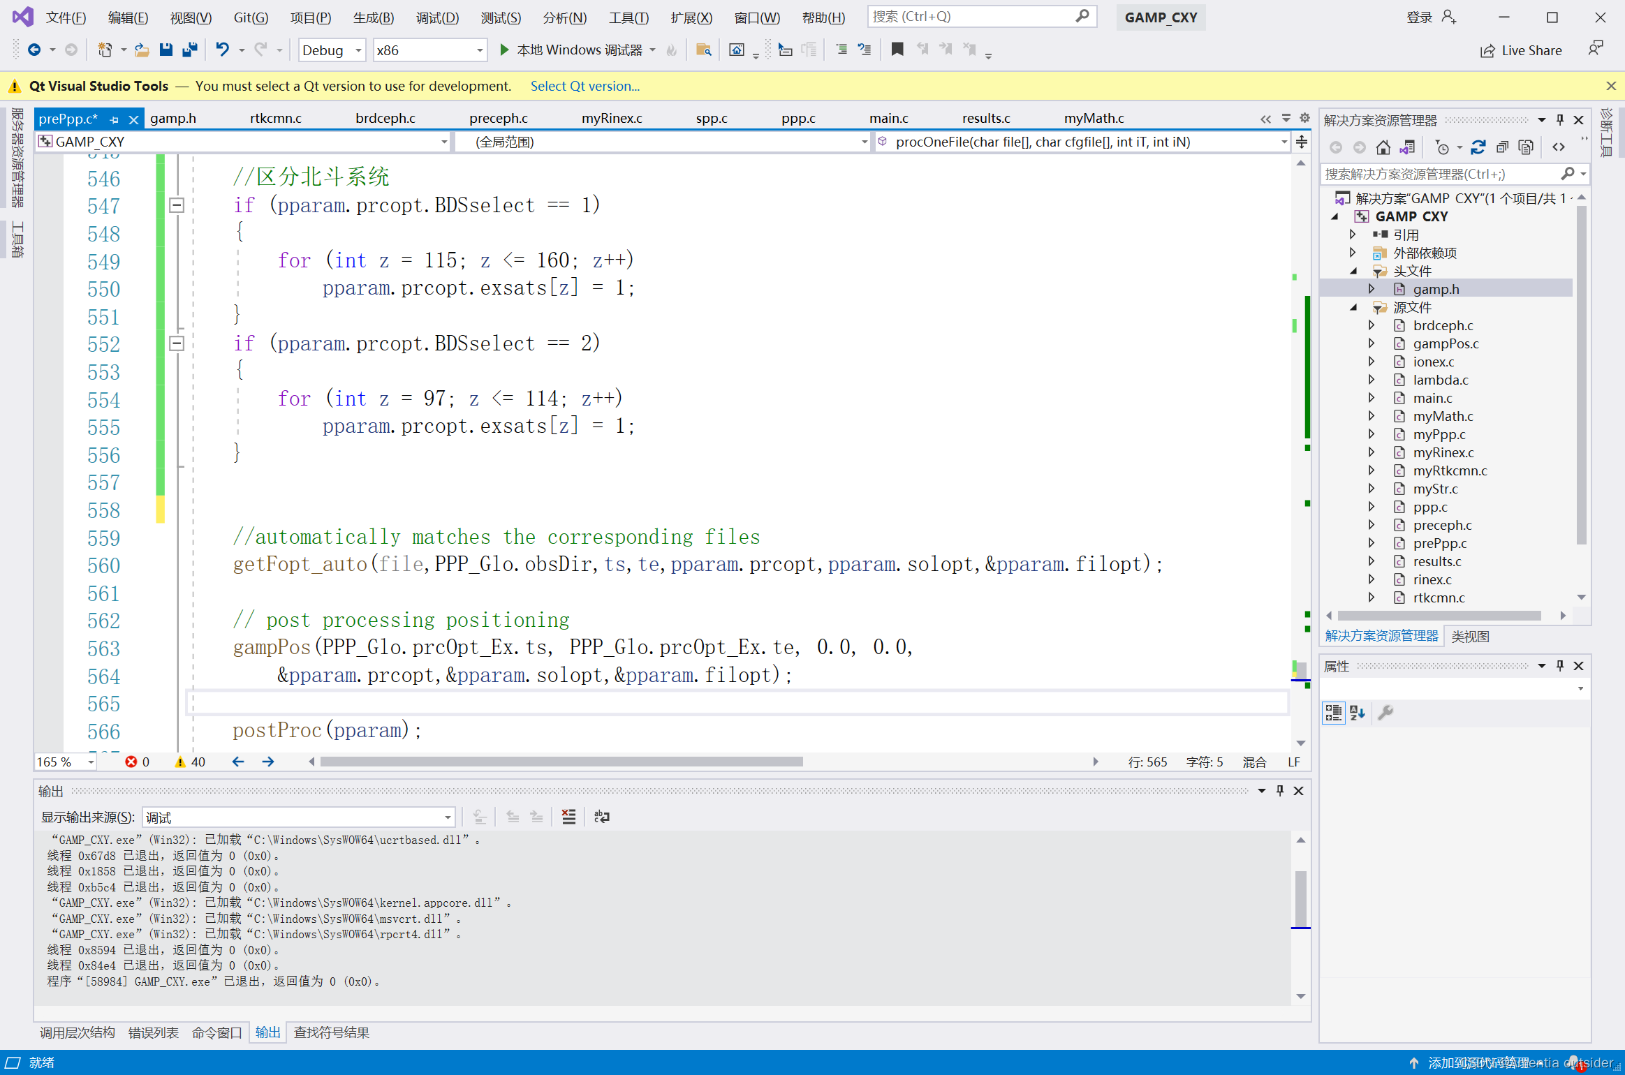Open the Debug configuration dropdown
Viewport: 1625px width, 1075px height.
358,50
